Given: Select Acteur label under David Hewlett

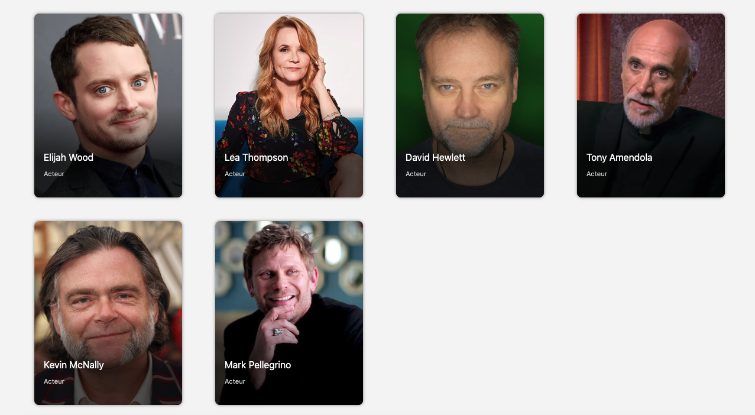Looking at the screenshot, I should [x=416, y=174].
